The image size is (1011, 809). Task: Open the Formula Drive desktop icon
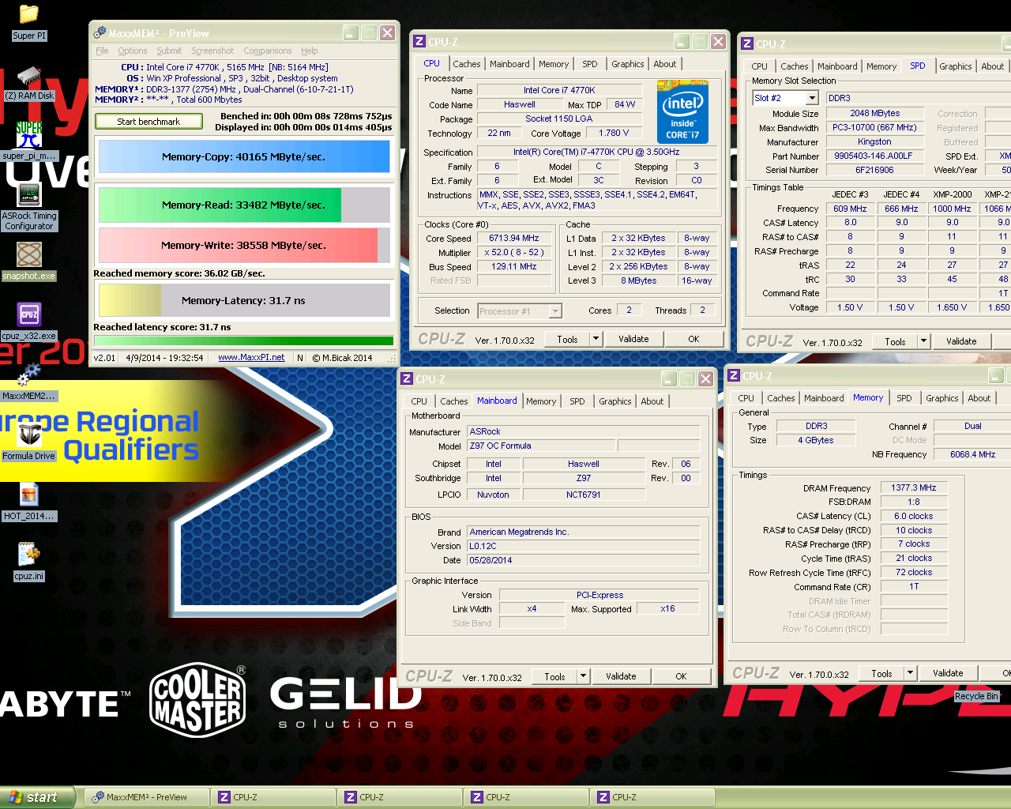[29, 435]
